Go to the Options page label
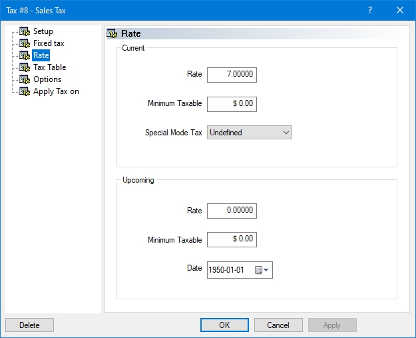The width and height of the screenshot is (416, 338). (x=47, y=79)
